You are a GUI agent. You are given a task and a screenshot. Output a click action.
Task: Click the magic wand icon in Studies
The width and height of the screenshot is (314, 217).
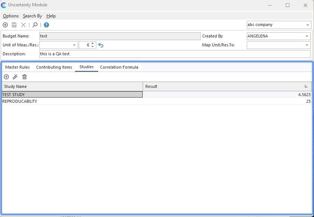(x=15, y=77)
